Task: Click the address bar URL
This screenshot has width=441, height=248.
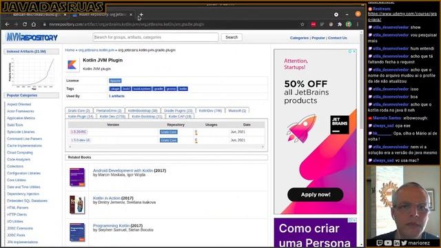Action: click(127, 25)
